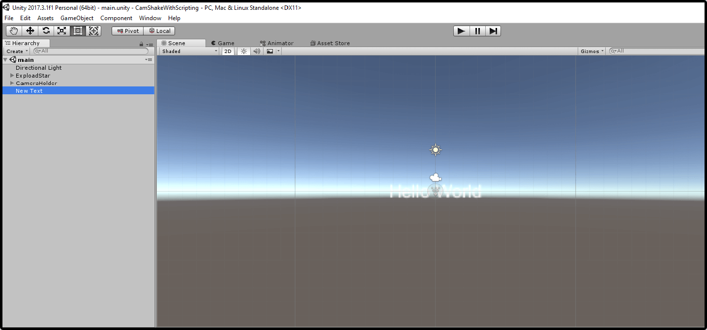Open the Shaded draw mode dropdown
Screen dimensions: 707x330
point(188,51)
